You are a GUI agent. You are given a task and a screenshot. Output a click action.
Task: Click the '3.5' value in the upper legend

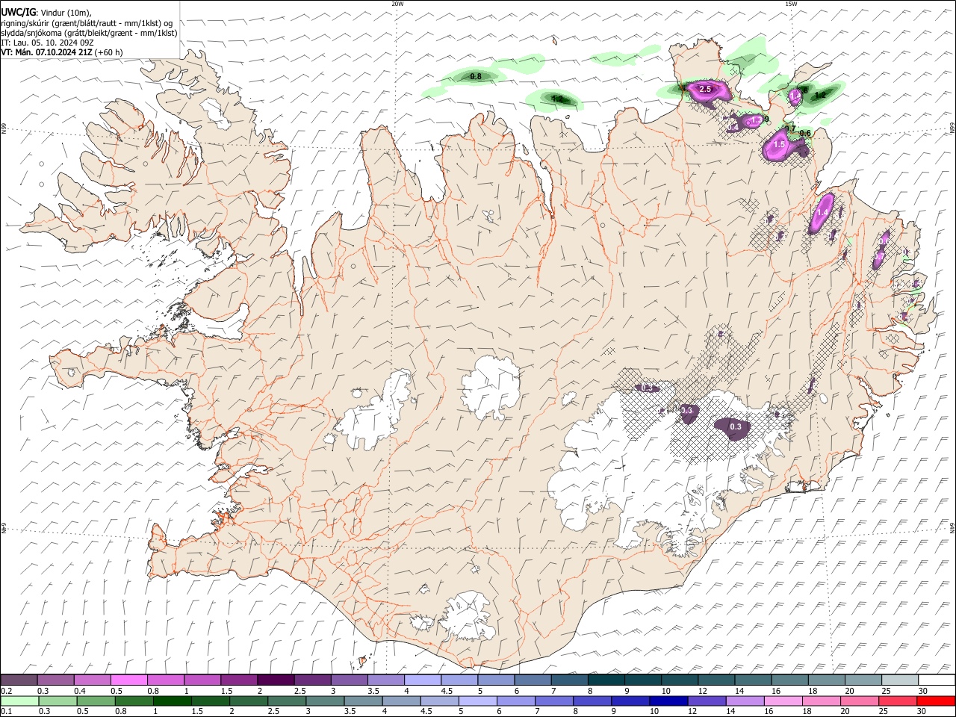373,691
